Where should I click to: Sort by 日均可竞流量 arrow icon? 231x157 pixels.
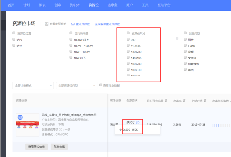[x=166, y=101]
